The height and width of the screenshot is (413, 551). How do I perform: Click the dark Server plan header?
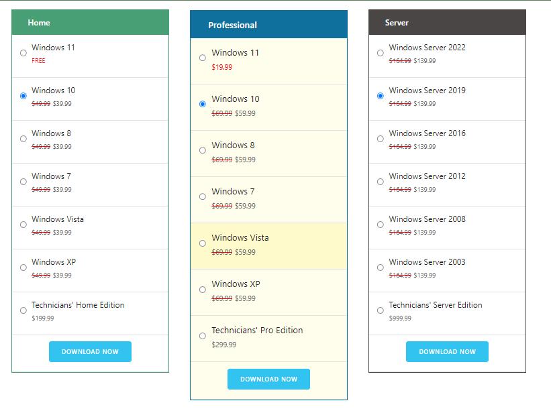(448, 23)
